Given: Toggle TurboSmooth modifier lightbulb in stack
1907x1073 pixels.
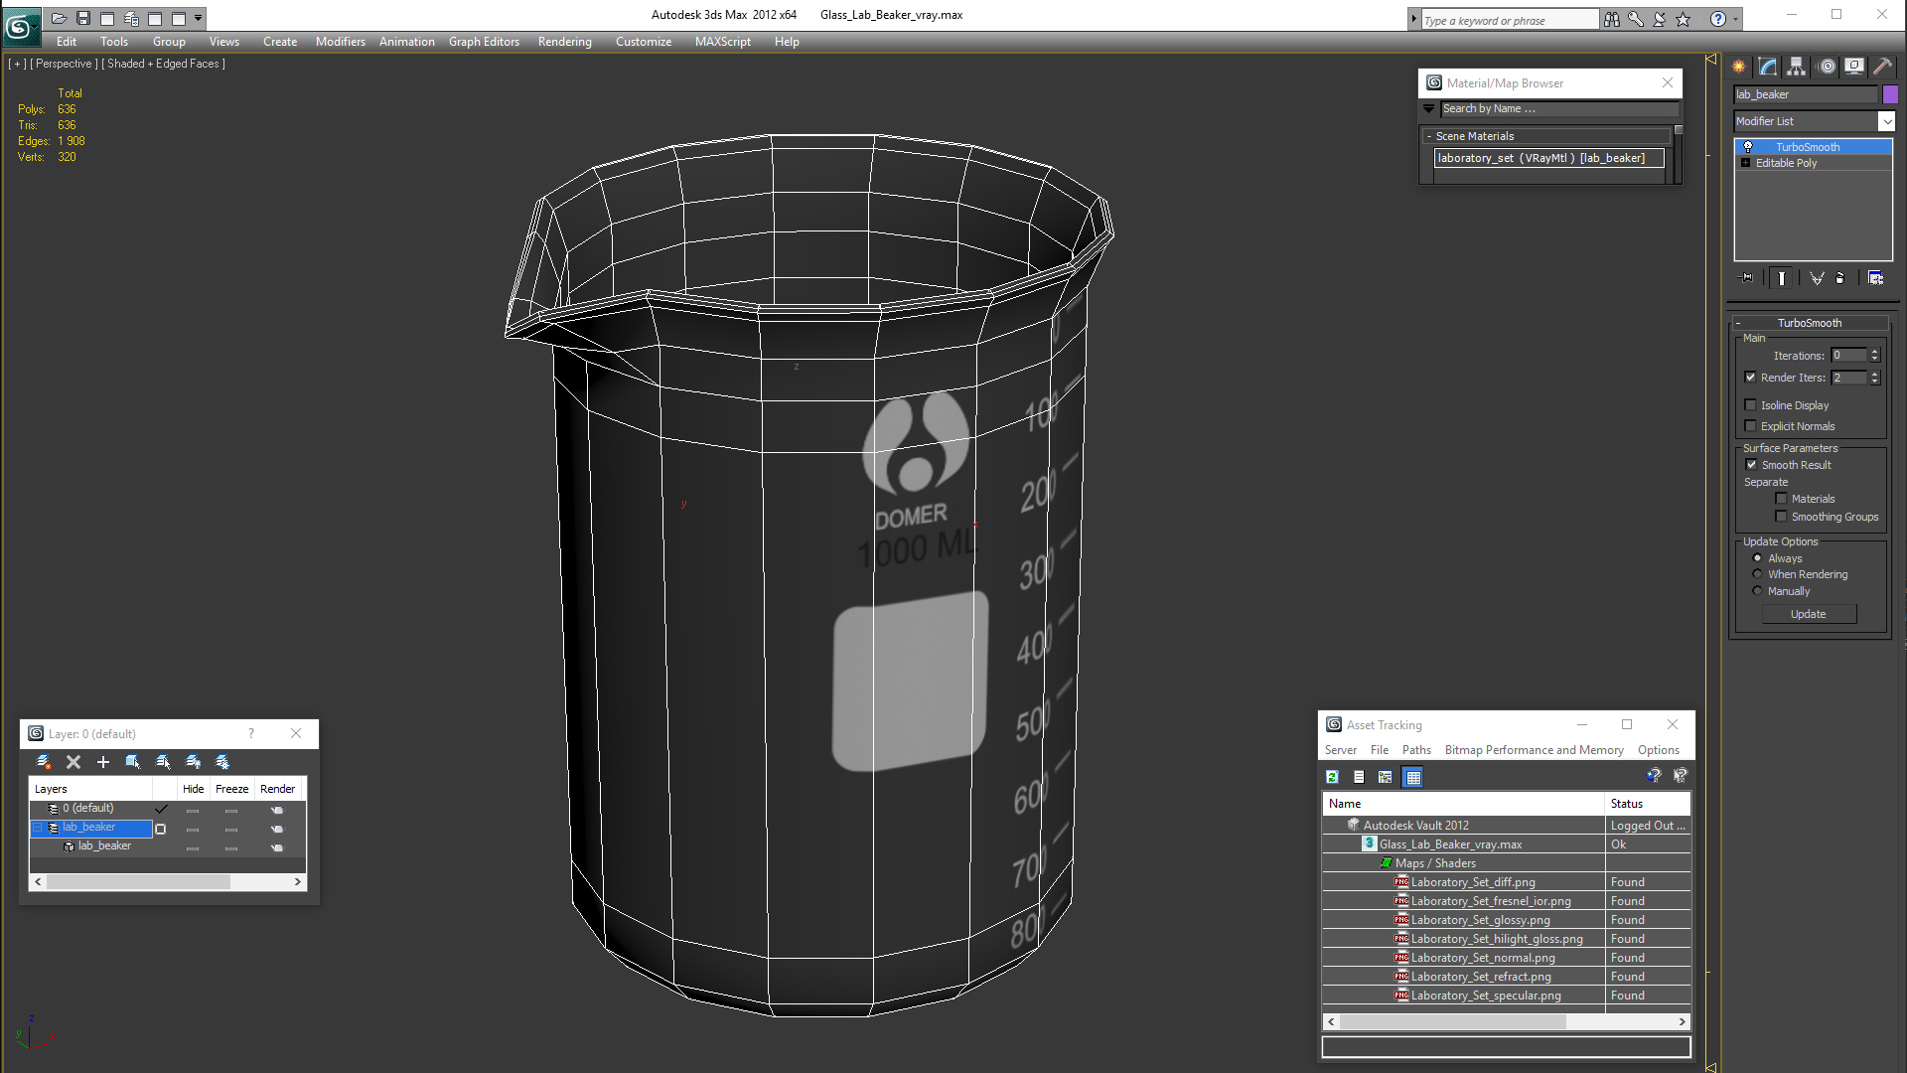Looking at the screenshot, I should tap(1748, 147).
